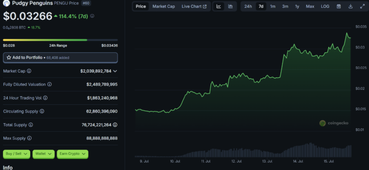This screenshot has width=369, height=170.
Task: Click the #60 rank badge
Action: [86, 3]
